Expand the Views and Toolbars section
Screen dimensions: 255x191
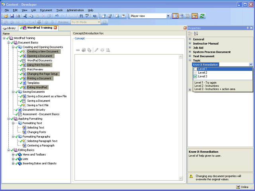(x=13, y=155)
